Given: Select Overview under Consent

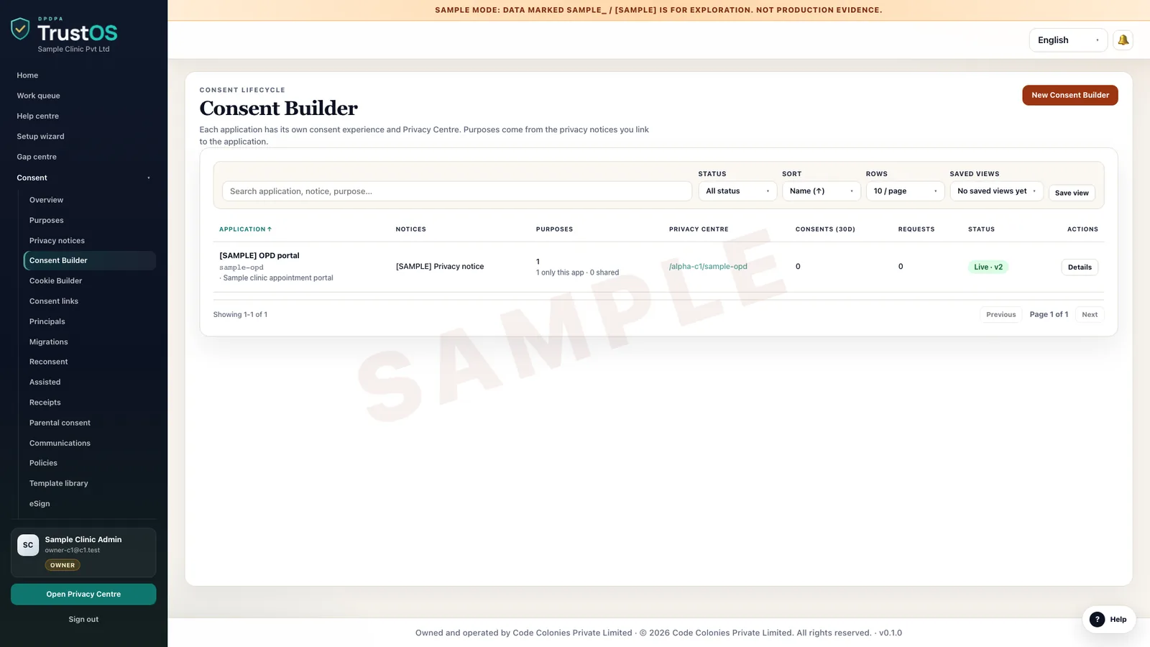Looking at the screenshot, I should pos(46,200).
